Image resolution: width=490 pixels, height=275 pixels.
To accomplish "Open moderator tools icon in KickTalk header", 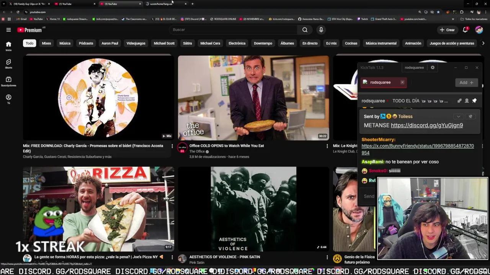I will pos(459,101).
